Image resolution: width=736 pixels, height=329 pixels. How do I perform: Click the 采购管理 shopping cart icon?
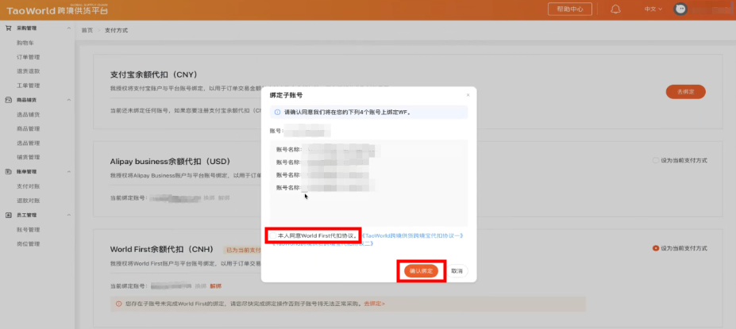pyautogui.click(x=8, y=28)
